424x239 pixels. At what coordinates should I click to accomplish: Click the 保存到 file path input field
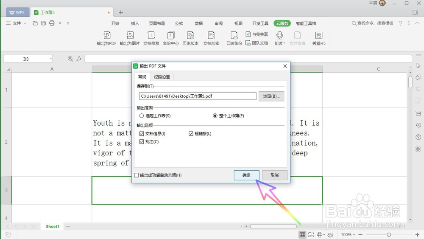pos(198,96)
